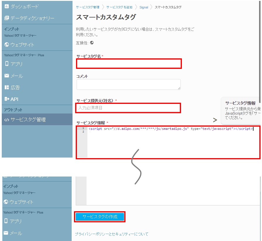Click the メール envelope icon in the lower sidebar
The width and height of the screenshot is (262, 241).
click(6, 233)
